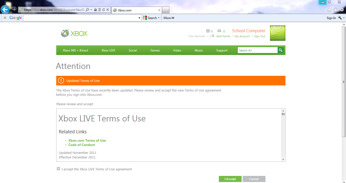Click the terms box scroll-up arrow
The image size is (346, 183).
(283, 111)
